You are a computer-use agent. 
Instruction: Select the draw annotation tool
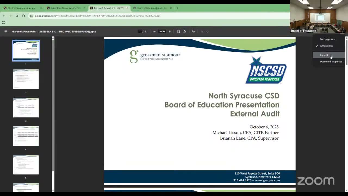(x=194, y=32)
